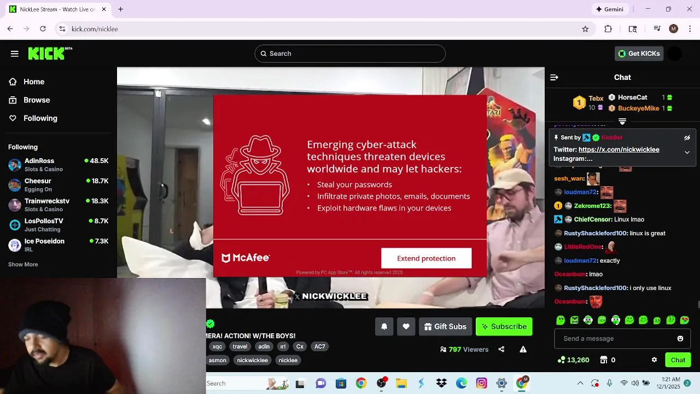
Task: Click the Kick search box
Action: tap(350, 54)
